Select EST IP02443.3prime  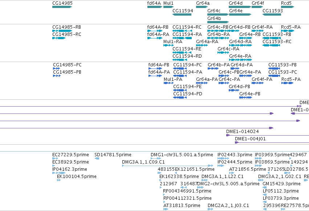(x=223, y=158)
